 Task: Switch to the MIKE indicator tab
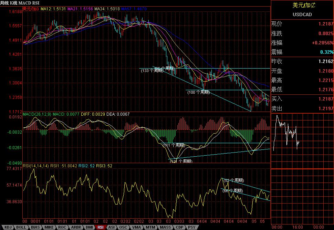tap(49, 227)
